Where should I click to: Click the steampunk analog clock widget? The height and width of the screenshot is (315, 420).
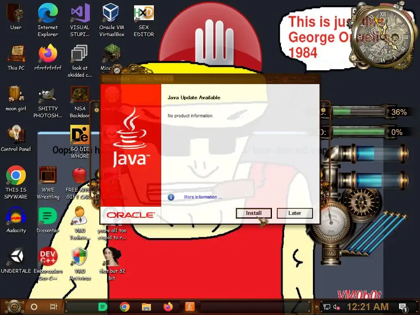tap(383, 37)
